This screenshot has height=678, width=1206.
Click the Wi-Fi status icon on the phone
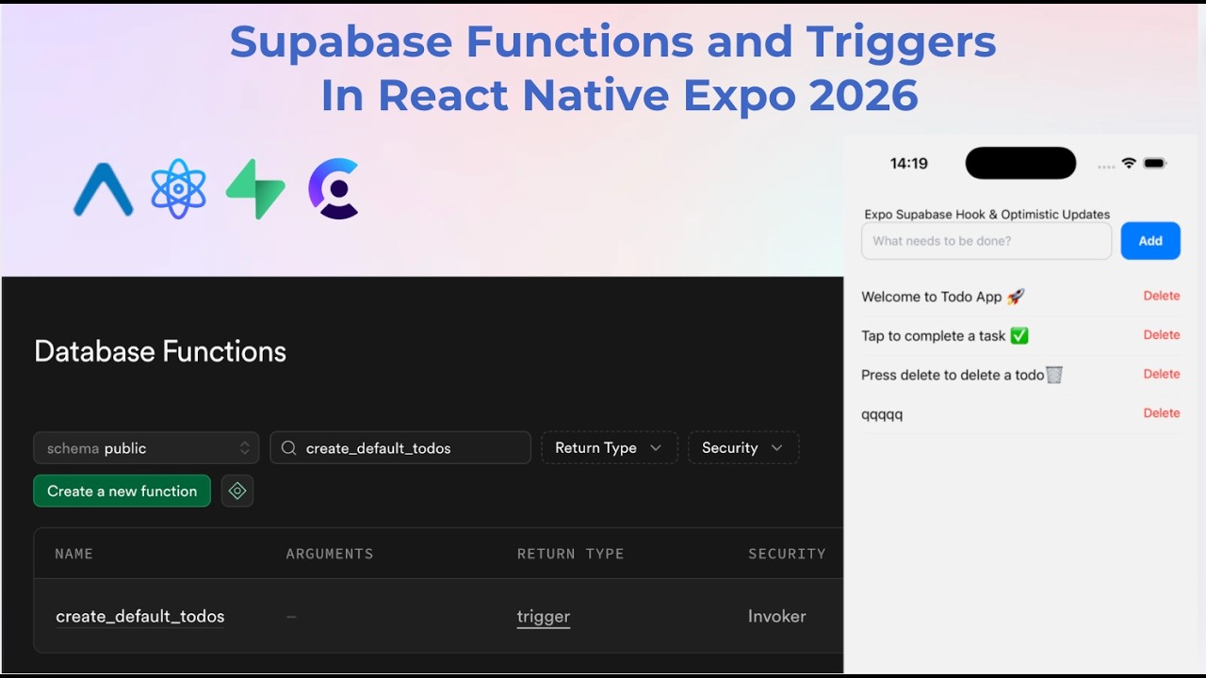tap(1129, 163)
